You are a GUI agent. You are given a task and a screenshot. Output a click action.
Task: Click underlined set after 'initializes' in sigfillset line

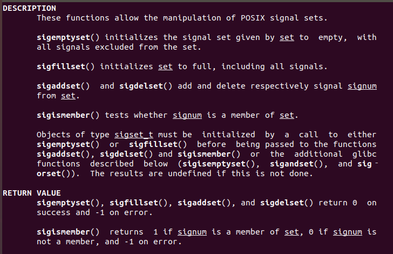(165, 66)
